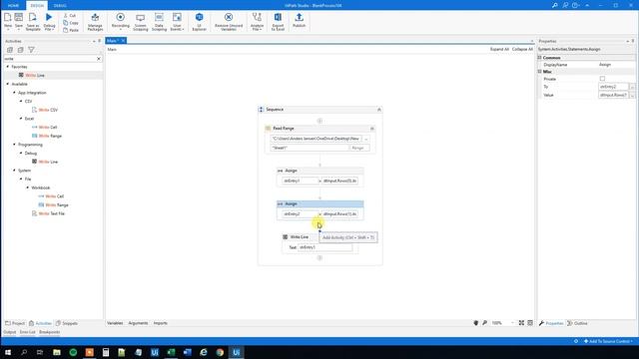Open Imports panel

click(x=160, y=323)
